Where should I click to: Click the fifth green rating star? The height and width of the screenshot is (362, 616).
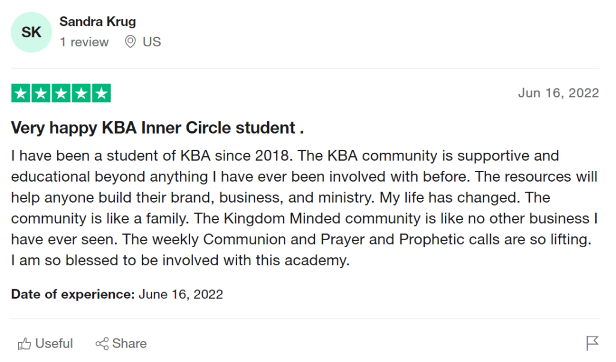[x=101, y=93]
